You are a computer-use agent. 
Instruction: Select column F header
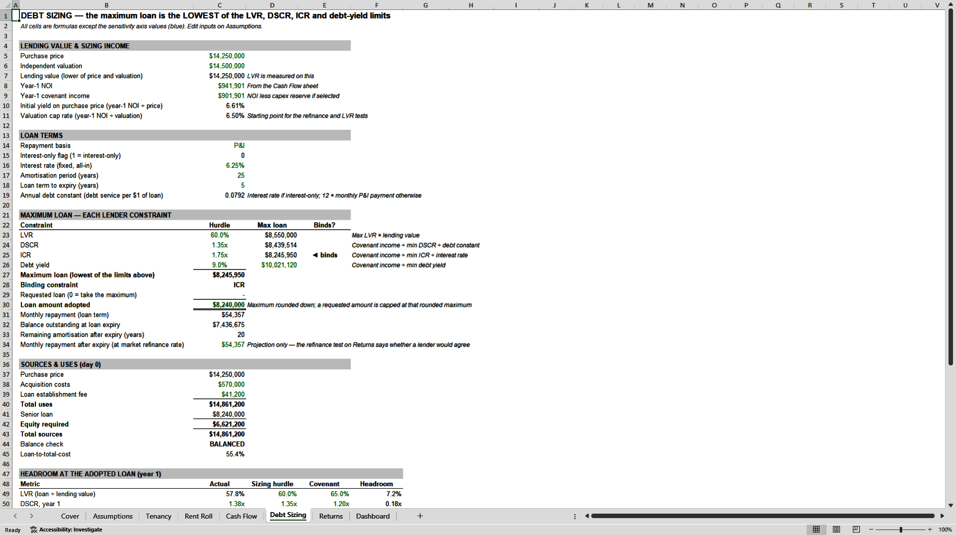(376, 5)
